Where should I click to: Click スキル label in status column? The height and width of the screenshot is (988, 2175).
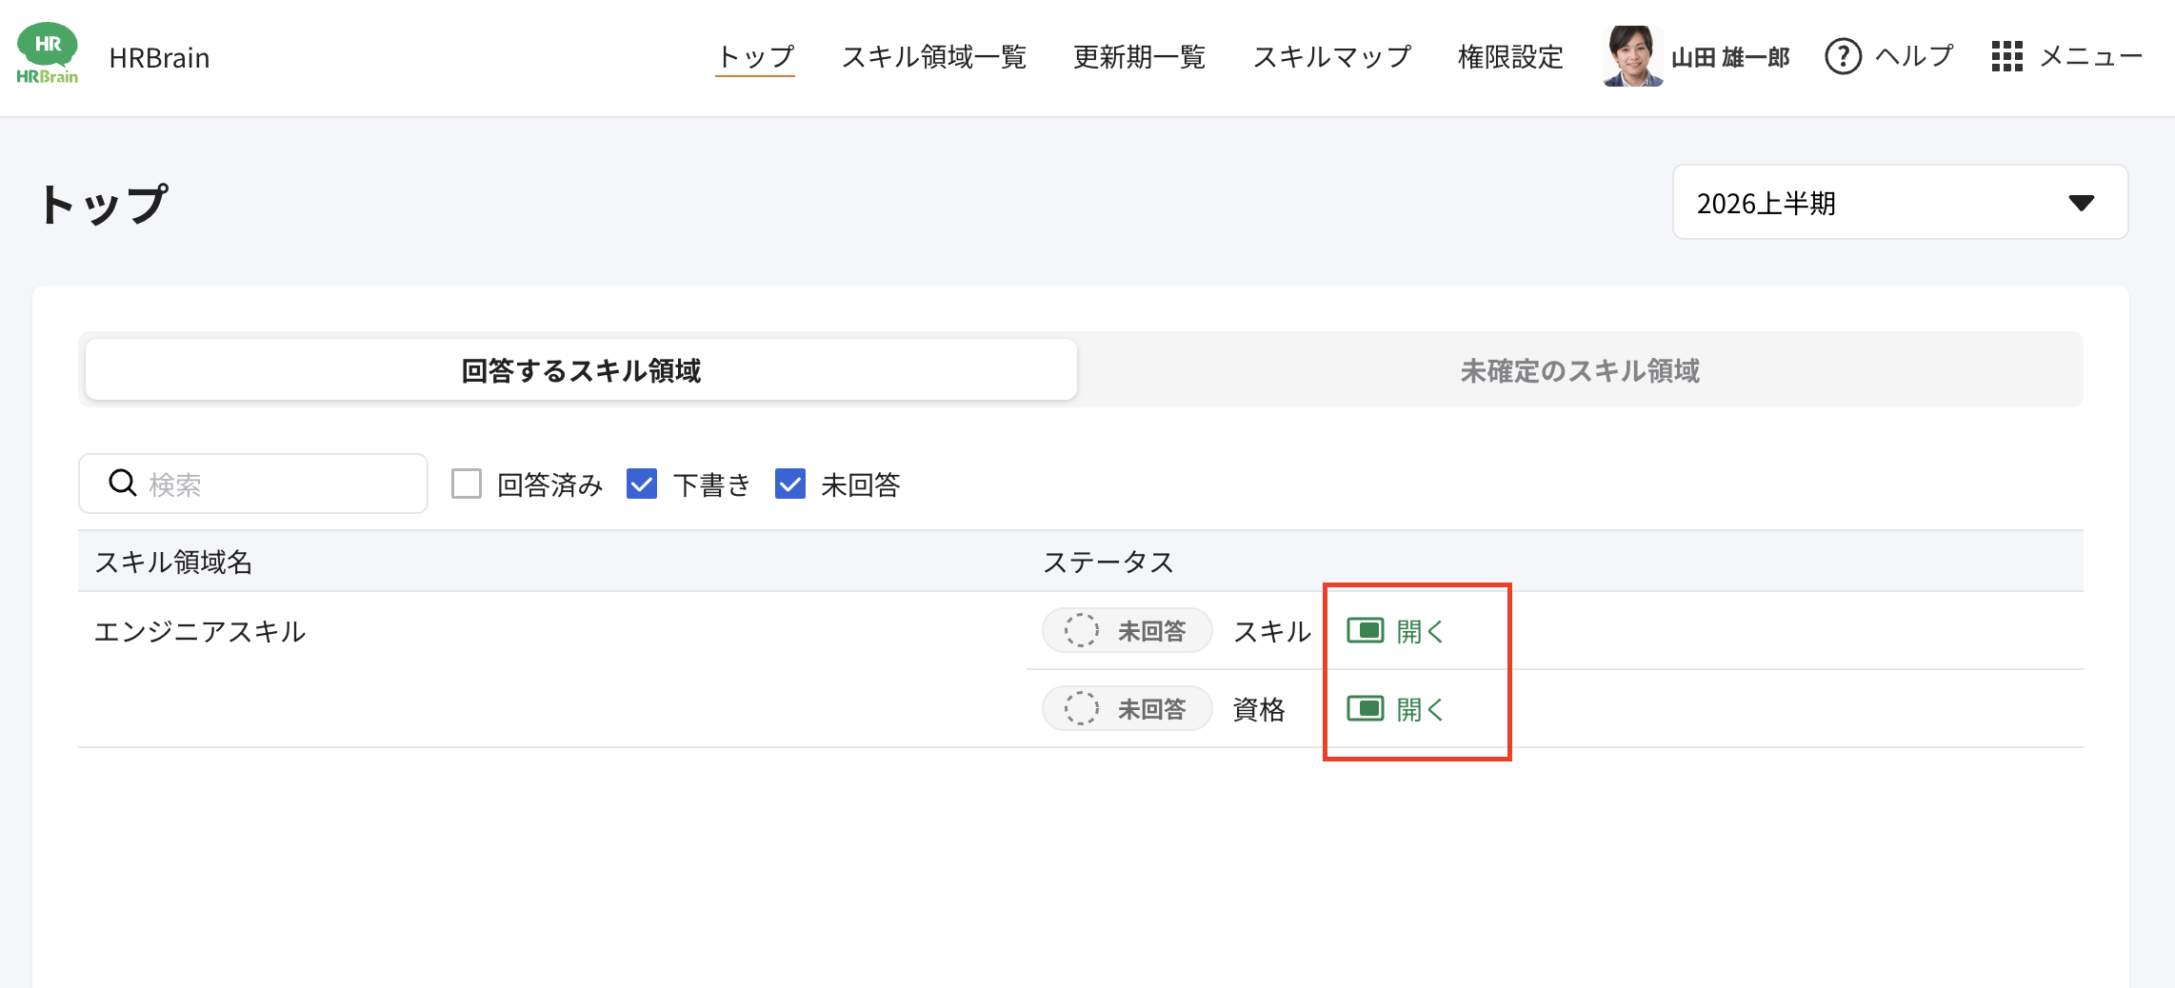tap(1272, 631)
